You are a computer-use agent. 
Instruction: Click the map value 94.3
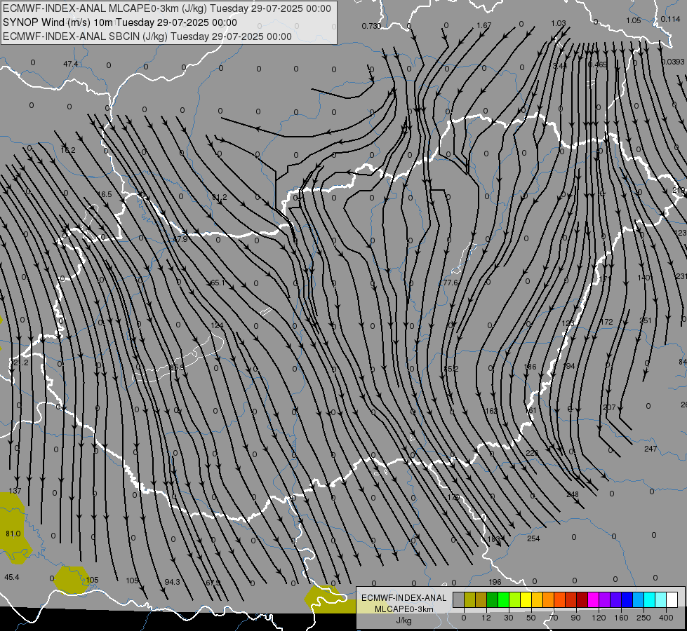(172, 582)
